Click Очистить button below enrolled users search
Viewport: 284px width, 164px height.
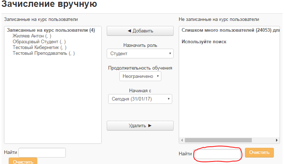23,161
